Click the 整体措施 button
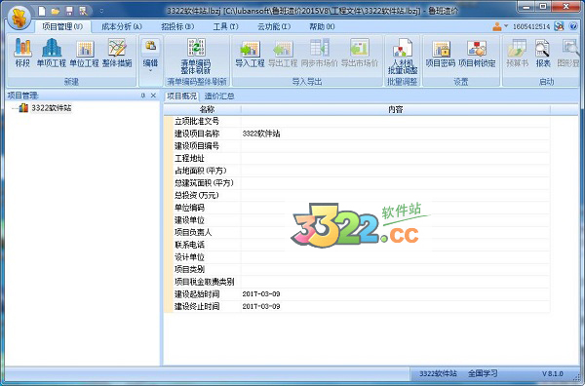The width and height of the screenshot is (585, 386). pos(117,53)
